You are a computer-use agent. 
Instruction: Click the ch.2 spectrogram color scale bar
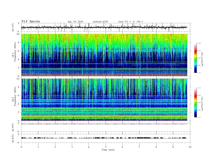(x=196, y=103)
